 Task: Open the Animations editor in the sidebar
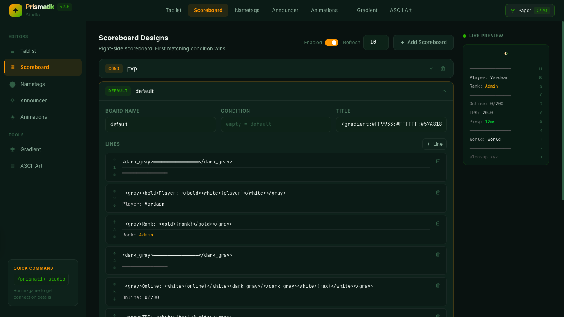(x=43, y=117)
